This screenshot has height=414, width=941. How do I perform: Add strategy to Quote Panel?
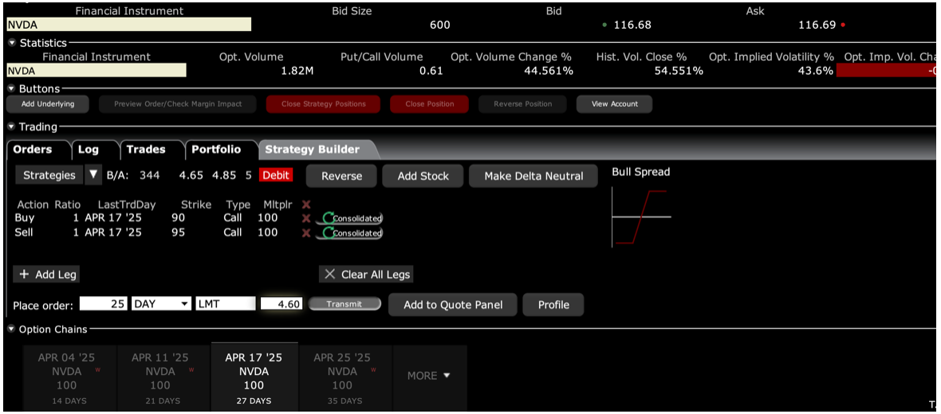pyautogui.click(x=453, y=305)
